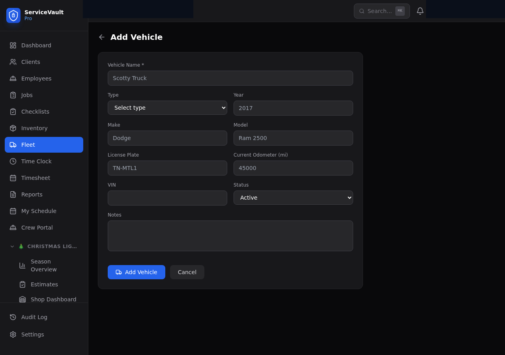Click the back arrow beside Add Vehicle
Image resolution: width=505 pixels, height=355 pixels.
[x=101, y=37]
